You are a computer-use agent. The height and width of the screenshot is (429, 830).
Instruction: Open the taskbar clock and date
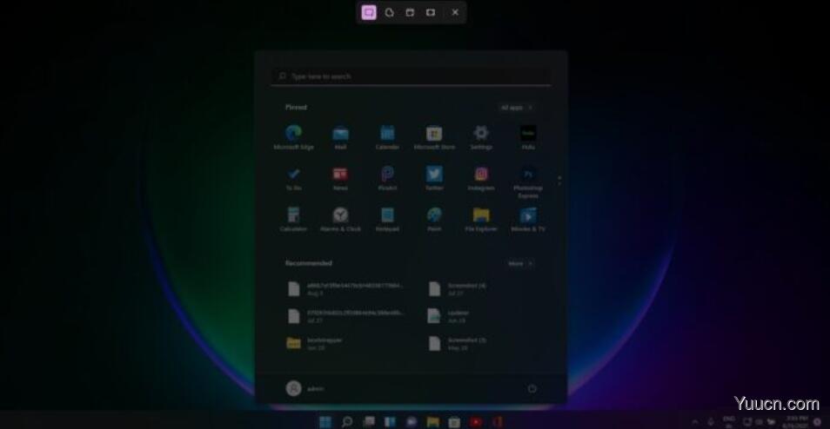pyautogui.click(x=795, y=421)
